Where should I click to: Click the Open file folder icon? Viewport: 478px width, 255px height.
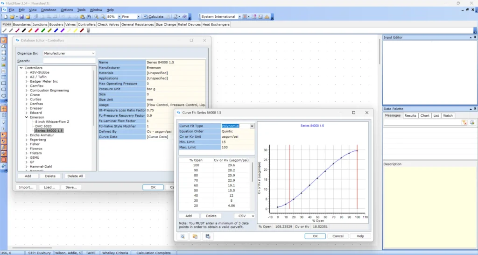click(12, 17)
